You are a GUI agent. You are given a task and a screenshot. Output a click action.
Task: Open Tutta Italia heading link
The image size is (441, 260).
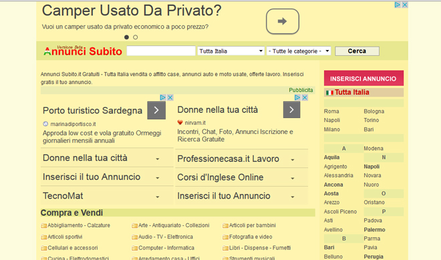point(352,92)
